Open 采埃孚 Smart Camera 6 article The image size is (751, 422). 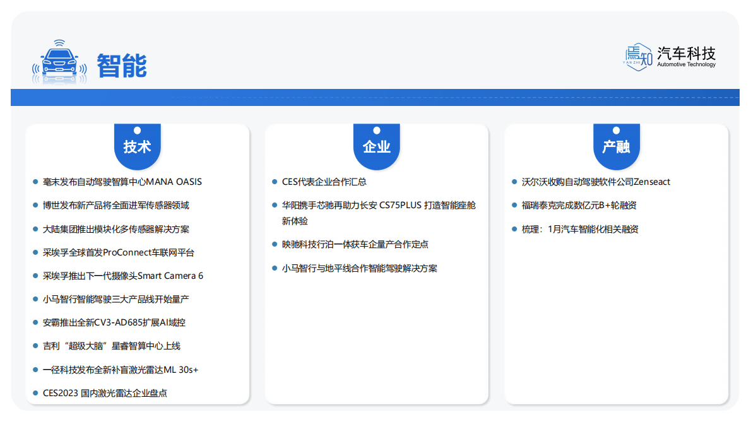click(122, 276)
